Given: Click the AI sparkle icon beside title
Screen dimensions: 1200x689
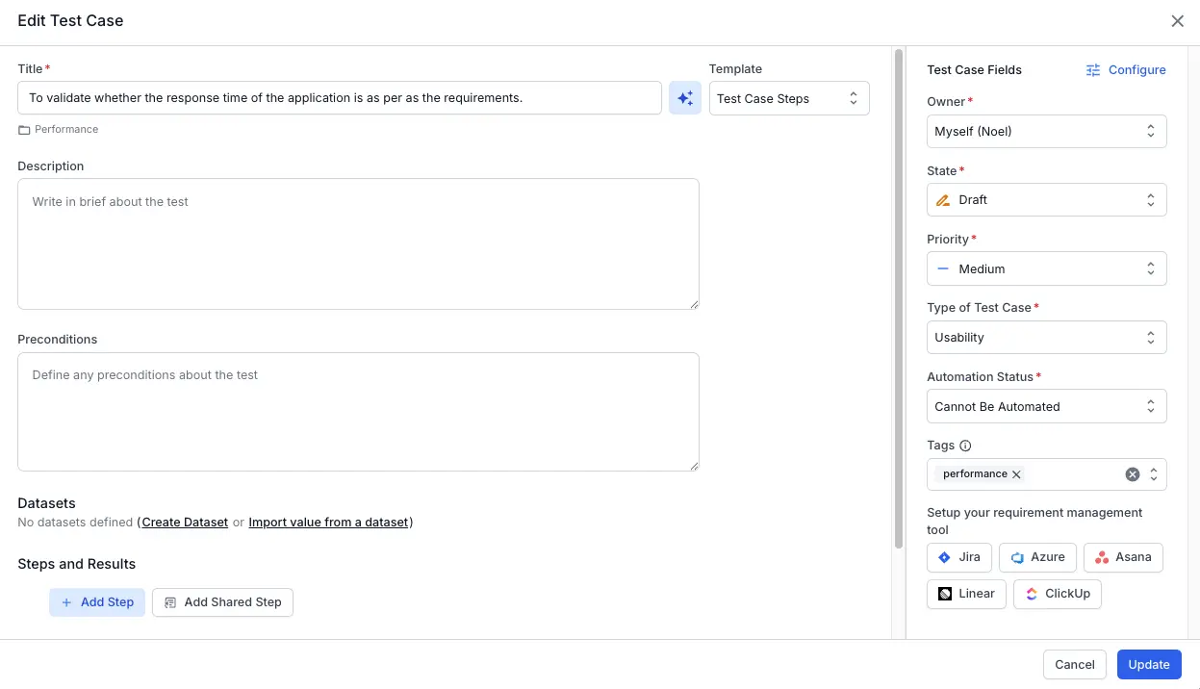Looking at the screenshot, I should (x=684, y=98).
